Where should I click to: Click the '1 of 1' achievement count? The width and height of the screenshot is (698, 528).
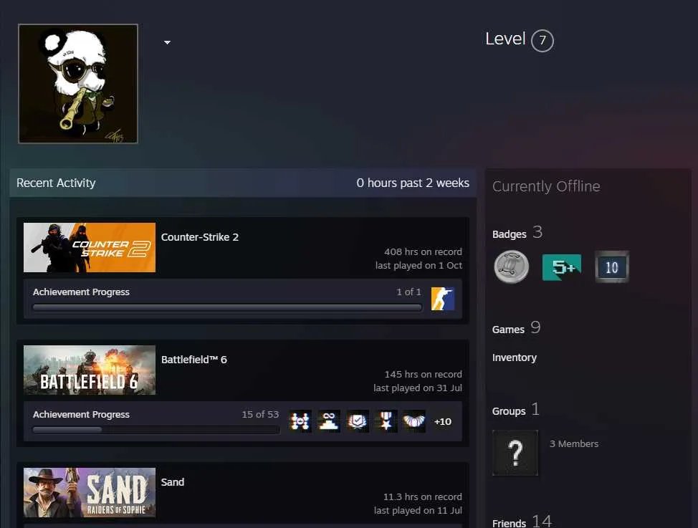click(408, 292)
